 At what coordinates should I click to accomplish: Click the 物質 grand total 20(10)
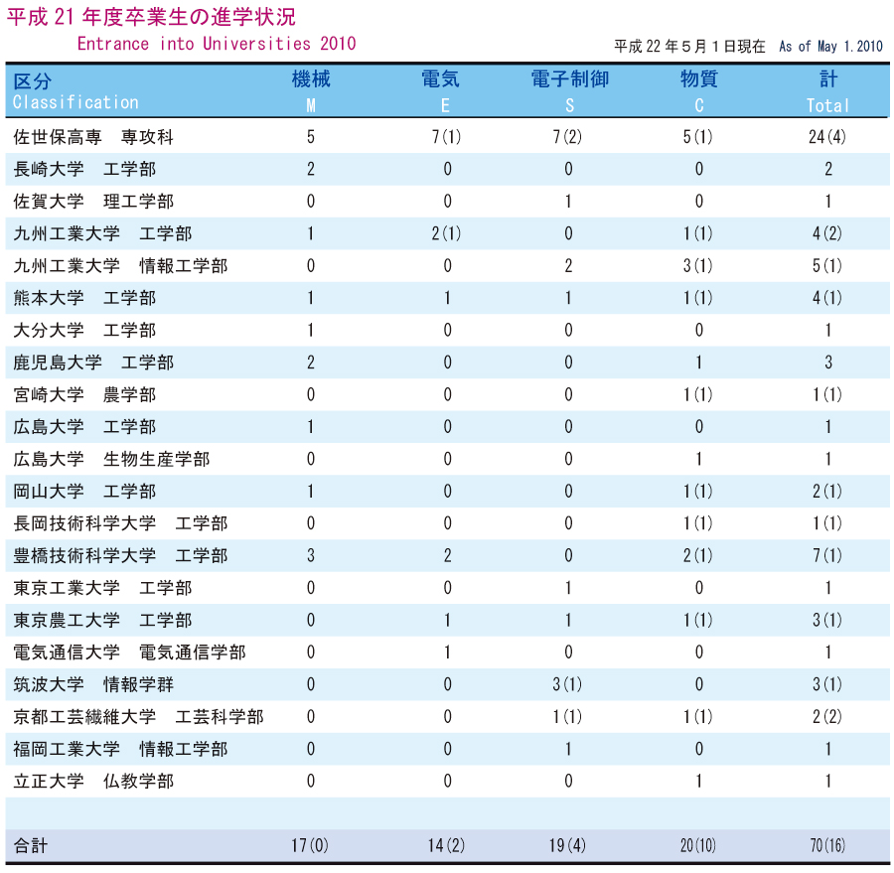coord(698,845)
